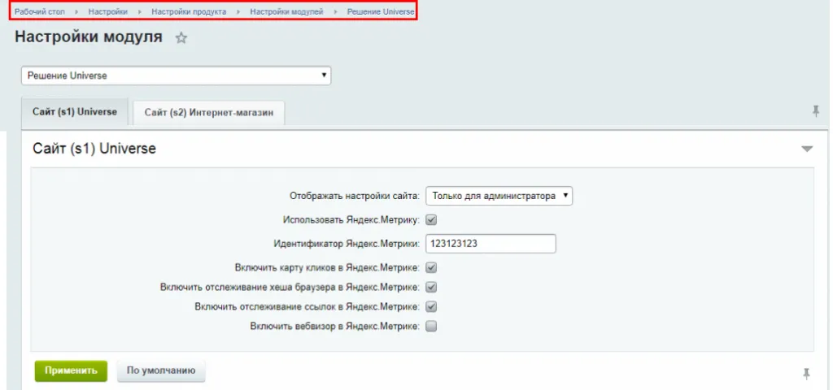The image size is (833, 390).
Task: Click the Идентификатор Яндекс.Метрики input field
Action: pos(490,244)
